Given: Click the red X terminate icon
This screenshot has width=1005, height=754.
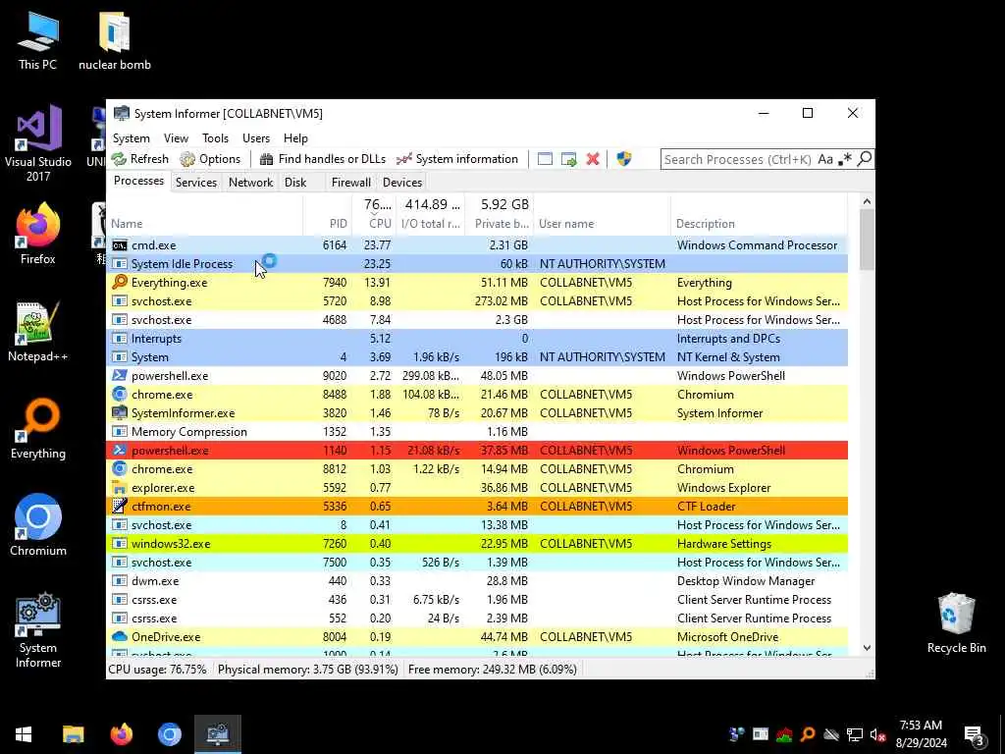Looking at the screenshot, I should [x=593, y=159].
